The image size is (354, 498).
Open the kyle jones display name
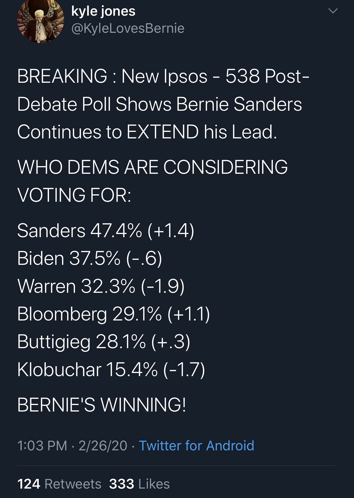[x=103, y=11]
